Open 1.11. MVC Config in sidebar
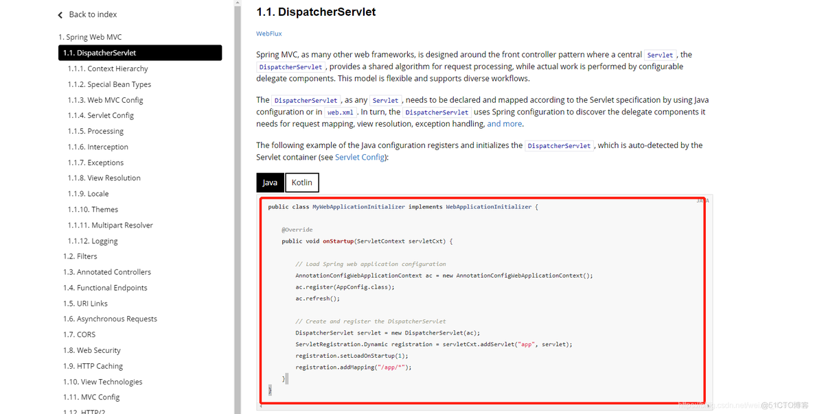 (x=91, y=398)
